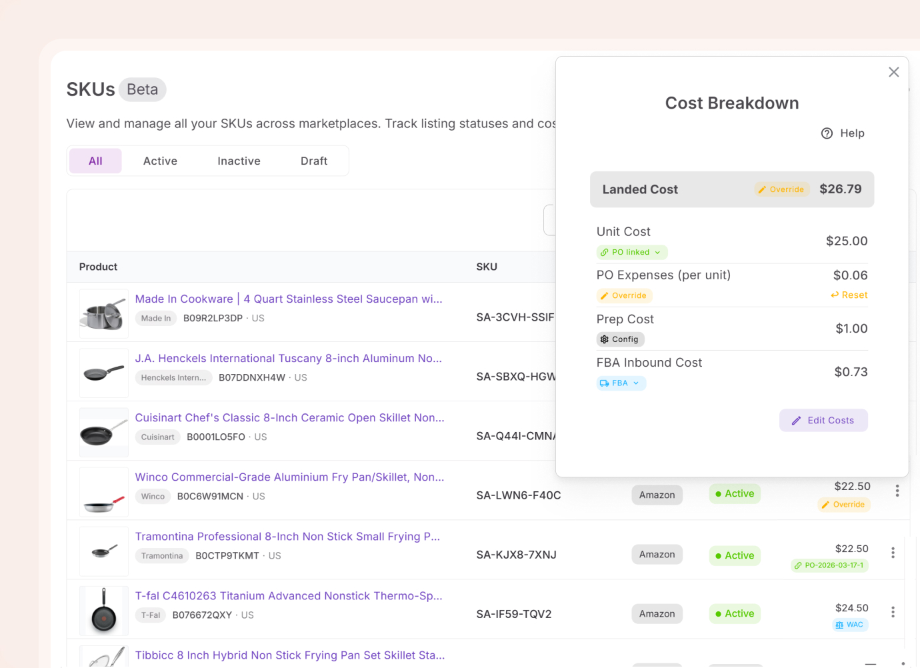
Task: Switch to the Inactive tab
Action: (x=238, y=161)
